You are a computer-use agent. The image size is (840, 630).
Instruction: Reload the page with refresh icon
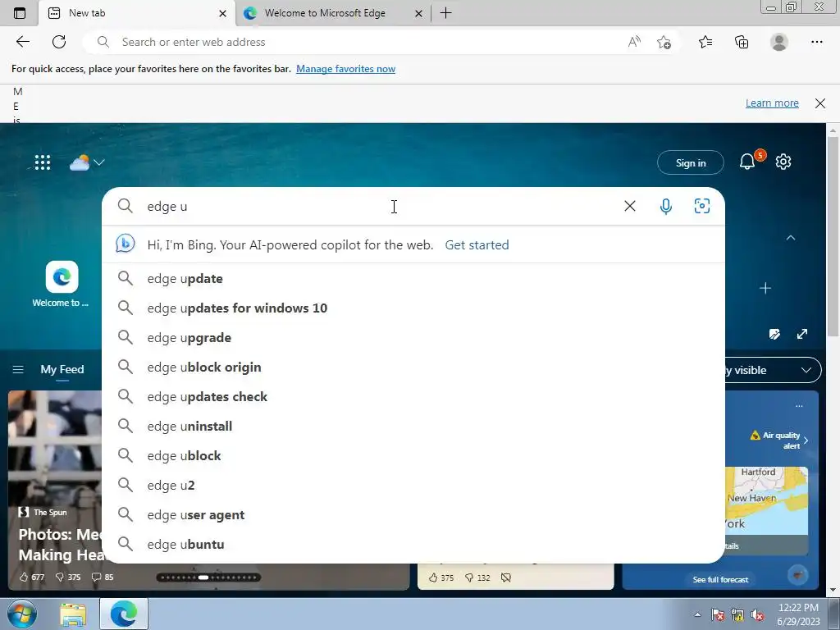[x=59, y=42]
